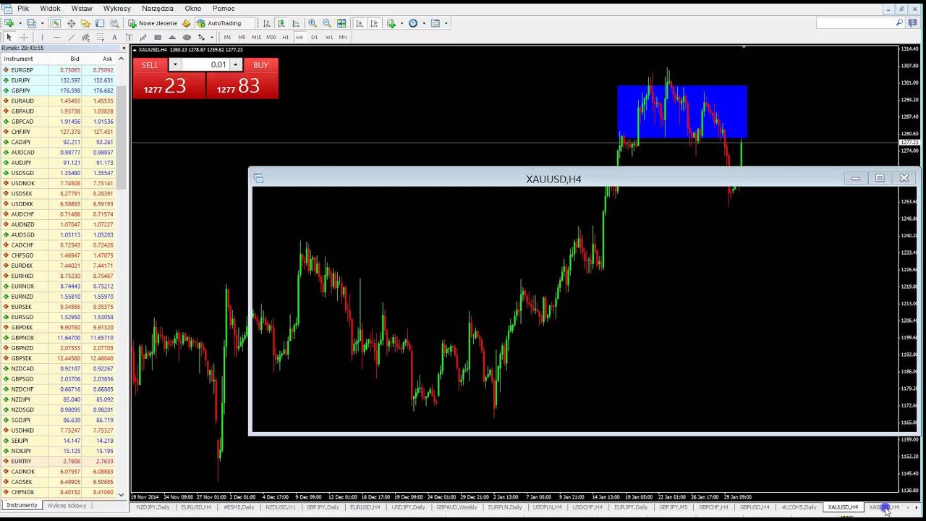Switch to the Wykres tickowy tab
Screen dimensions: 926x521
pyautogui.click(x=67, y=506)
